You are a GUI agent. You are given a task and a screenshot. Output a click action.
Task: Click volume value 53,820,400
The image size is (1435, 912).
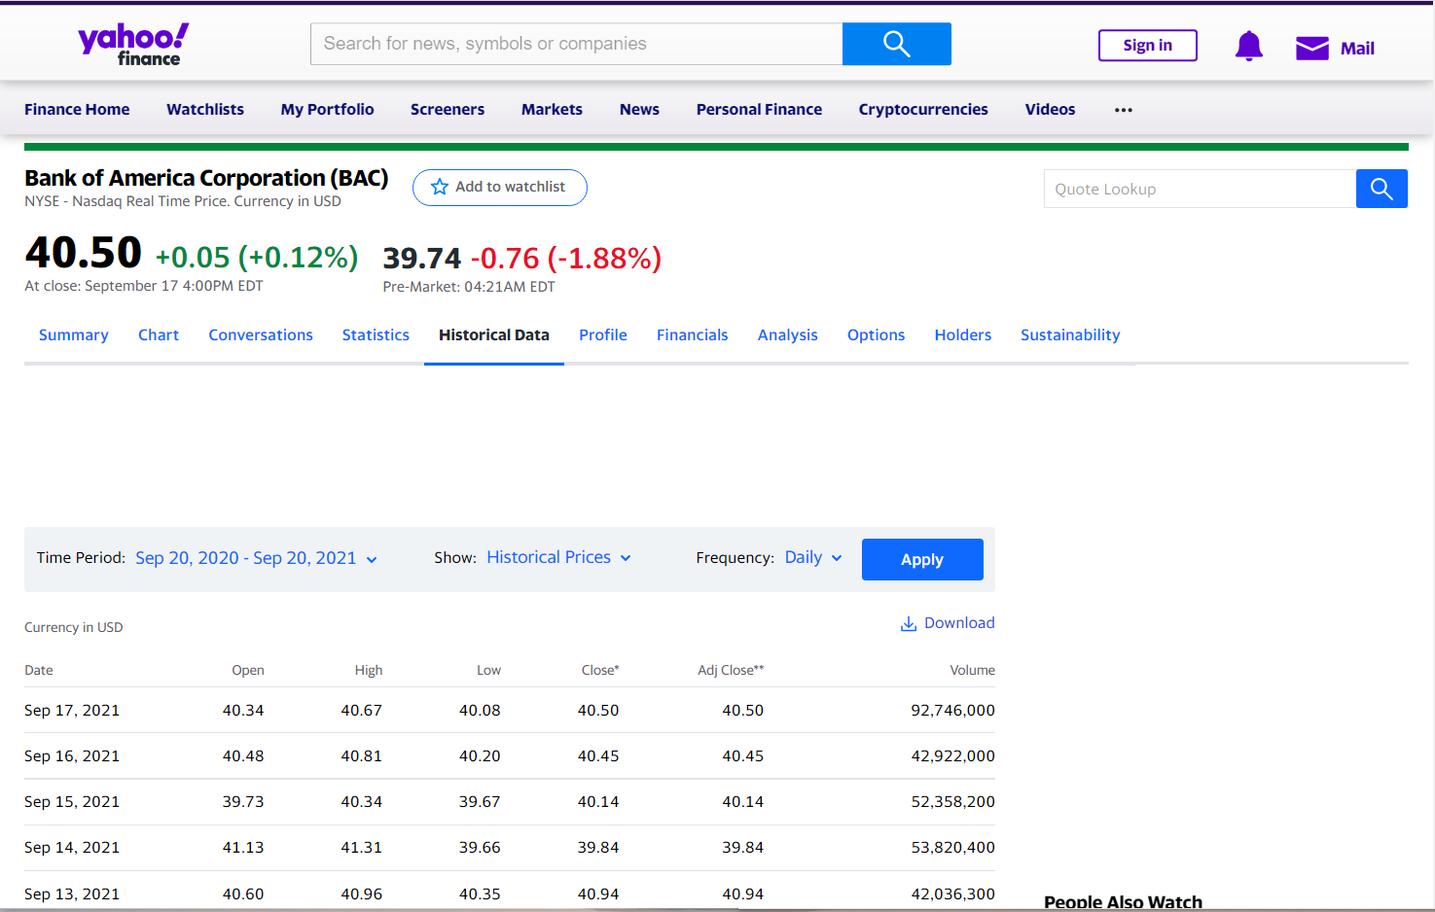pos(952,848)
